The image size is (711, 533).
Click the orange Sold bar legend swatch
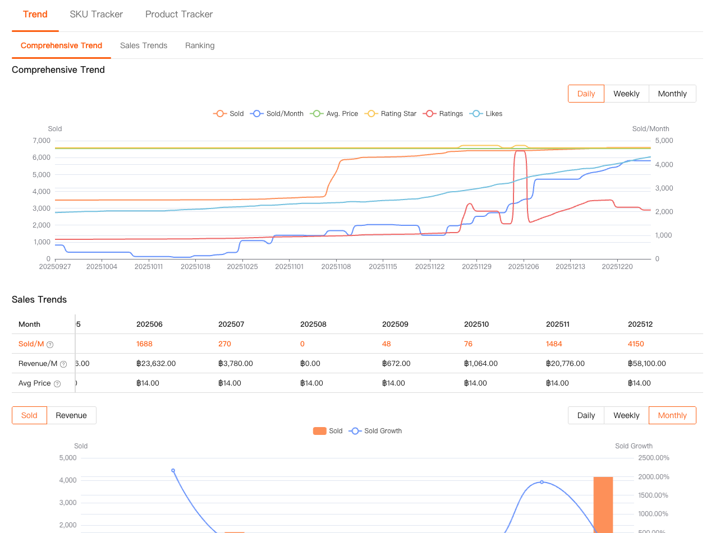point(320,431)
